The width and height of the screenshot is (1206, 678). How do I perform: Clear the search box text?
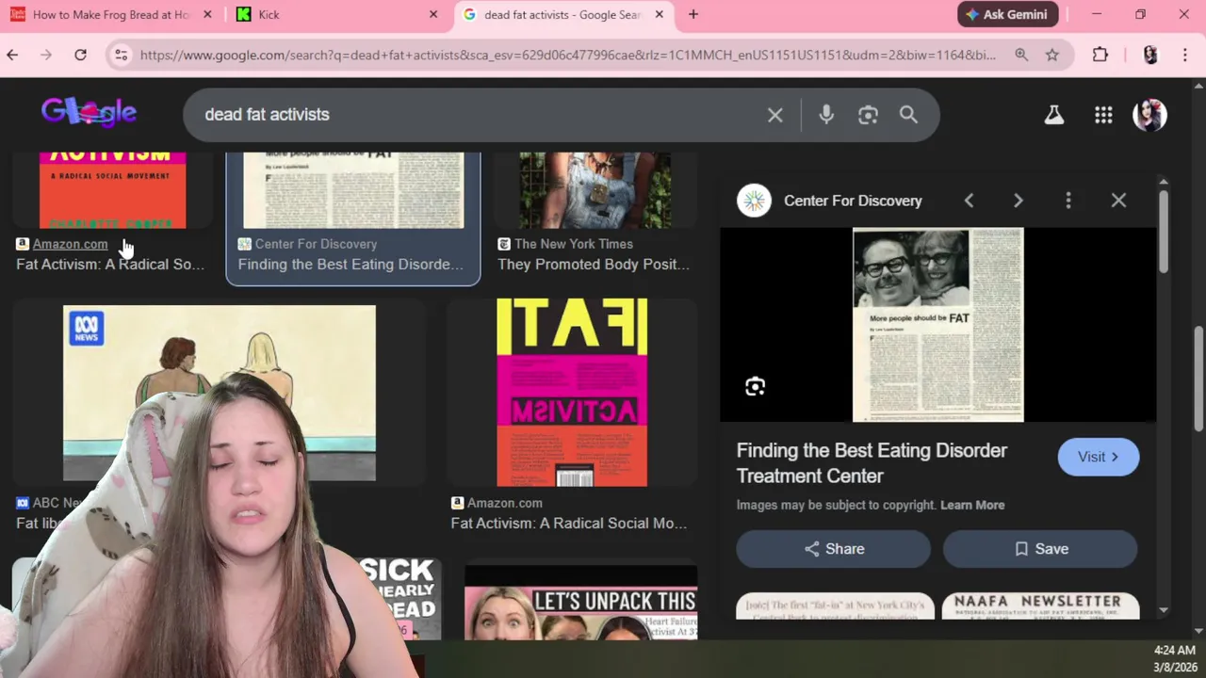coord(775,115)
